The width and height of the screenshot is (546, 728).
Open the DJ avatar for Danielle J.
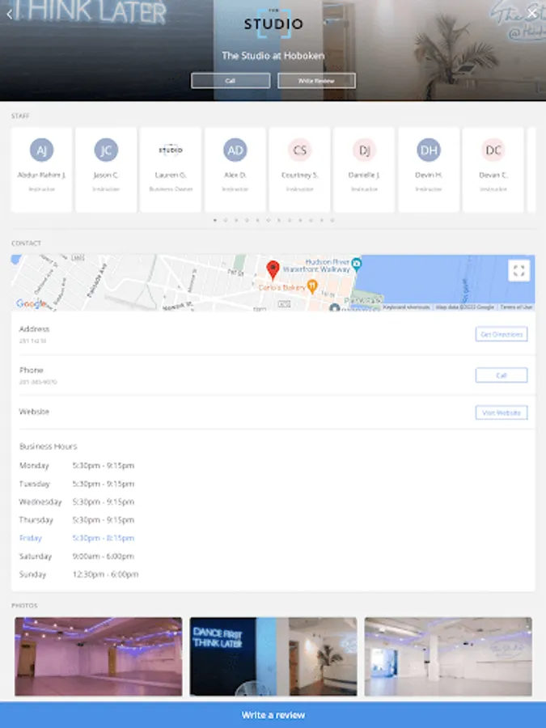[x=364, y=150]
